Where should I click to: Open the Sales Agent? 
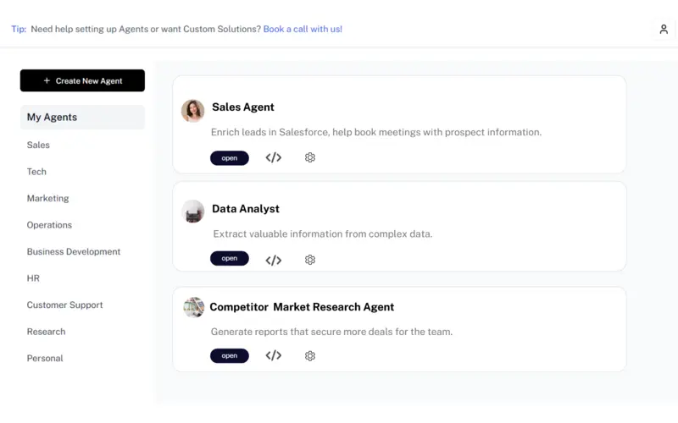pyautogui.click(x=229, y=158)
